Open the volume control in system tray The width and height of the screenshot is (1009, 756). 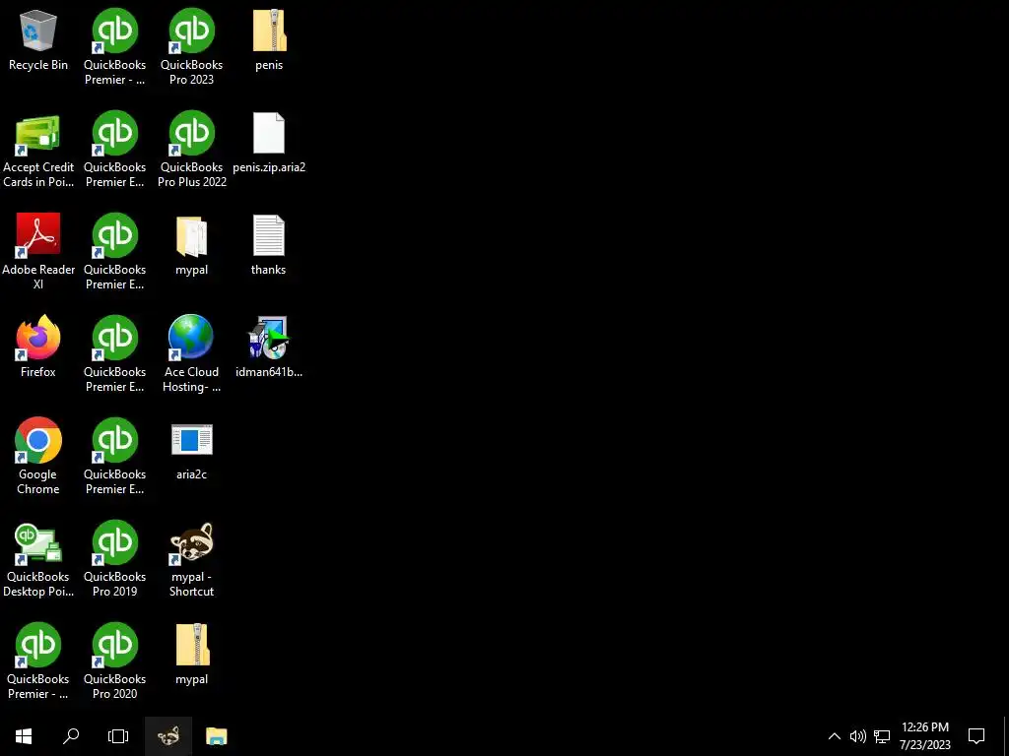coord(858,736)
